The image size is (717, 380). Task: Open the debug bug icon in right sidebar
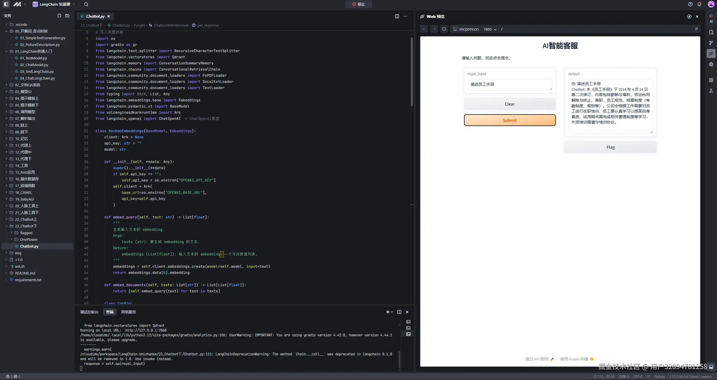pyautogui.click(x=711, y=64)
